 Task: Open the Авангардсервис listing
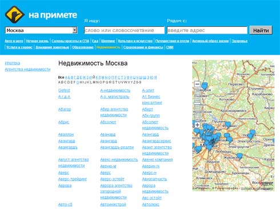(x=157, y=141)
